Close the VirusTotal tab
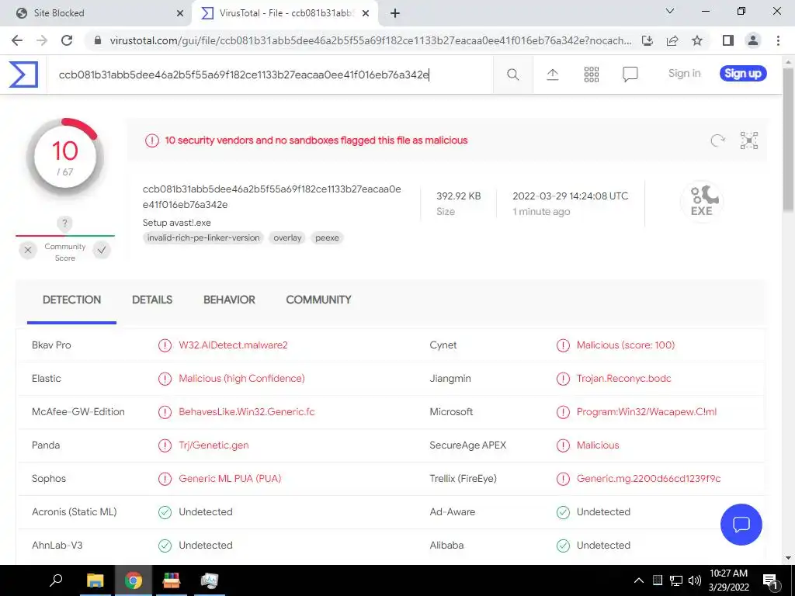This screenshot has width=795, height=596. (366, 14)
